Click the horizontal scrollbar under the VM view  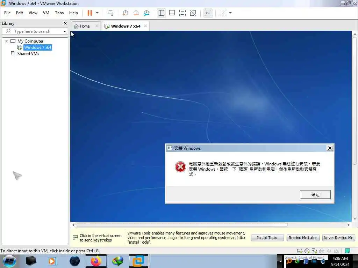pos(182,225)
